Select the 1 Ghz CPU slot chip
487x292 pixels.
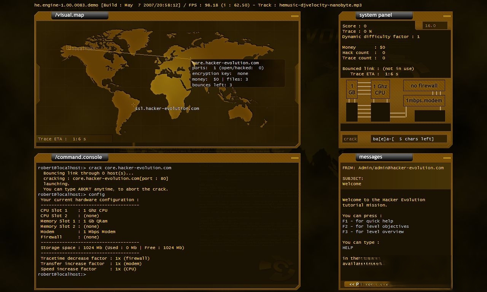(380, 89)
